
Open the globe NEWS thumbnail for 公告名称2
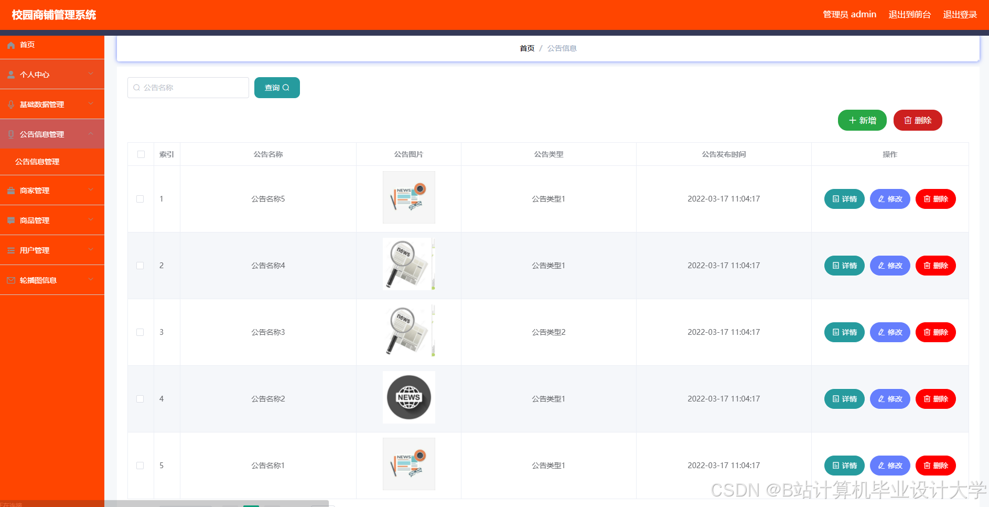(x=409, y=397)
